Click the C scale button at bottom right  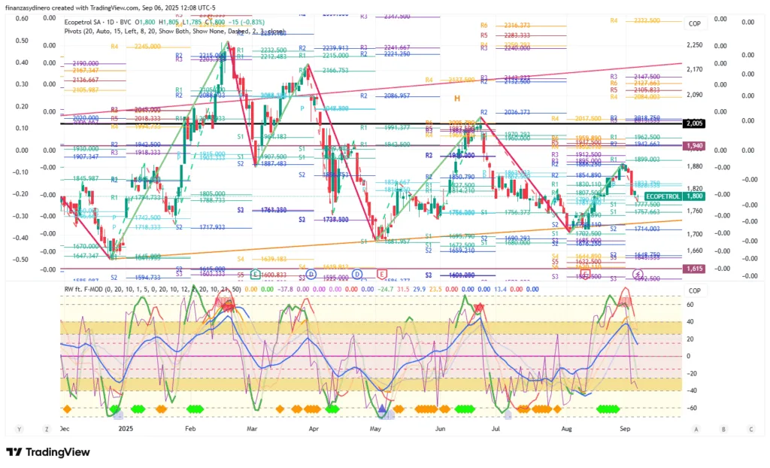(x=751, y=429)
